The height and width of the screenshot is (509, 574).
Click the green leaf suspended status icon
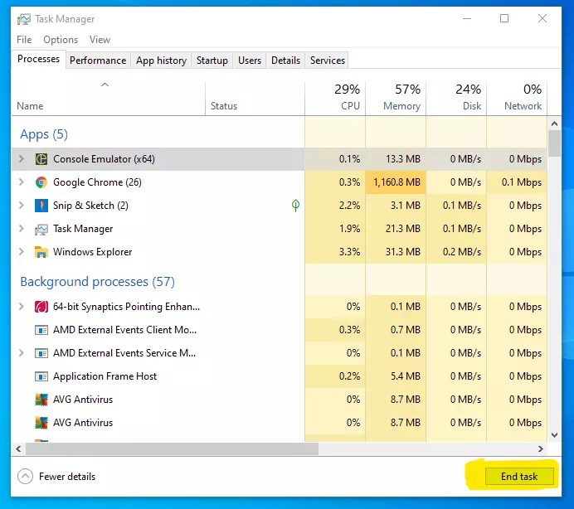coord(295,206)
